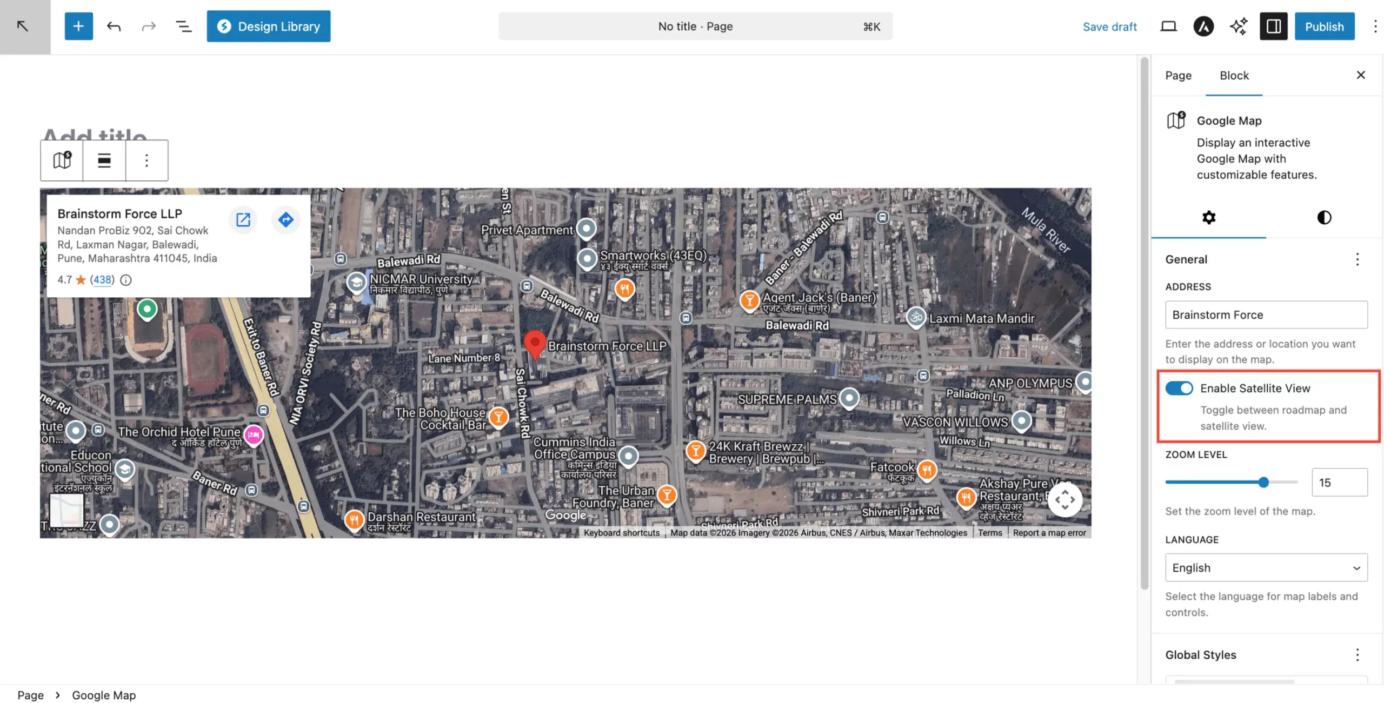Screen dimensions: 1384x703
Task: Switch to the Block tab
Action: 1234,75
